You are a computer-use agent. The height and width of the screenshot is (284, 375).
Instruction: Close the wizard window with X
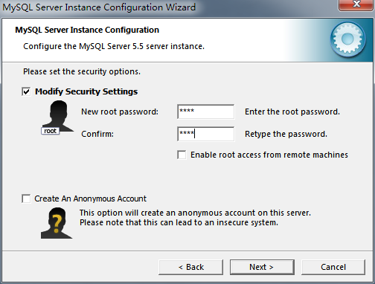[x=356, y=4]
